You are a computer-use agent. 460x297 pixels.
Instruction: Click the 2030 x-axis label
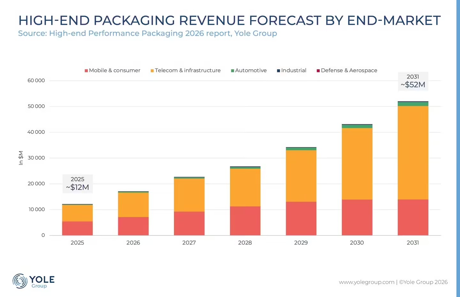point(357,243)
